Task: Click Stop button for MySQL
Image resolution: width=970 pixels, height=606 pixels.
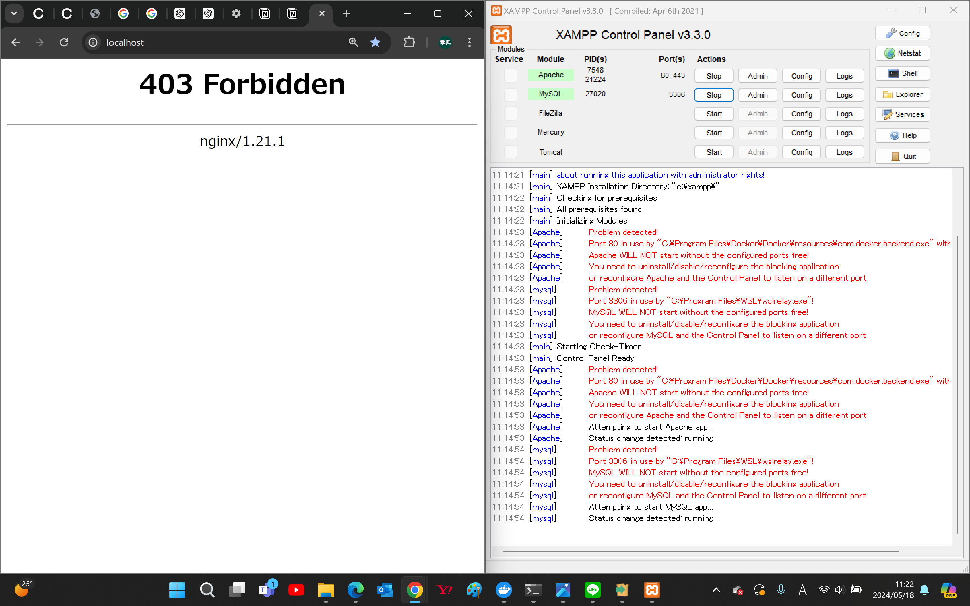Action: tap(713, 94)
